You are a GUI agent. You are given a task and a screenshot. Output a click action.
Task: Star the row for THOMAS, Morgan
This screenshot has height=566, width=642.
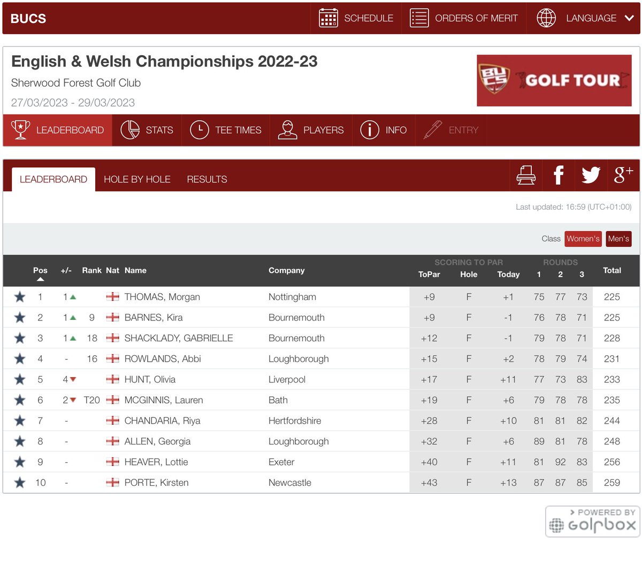(20, 296)
